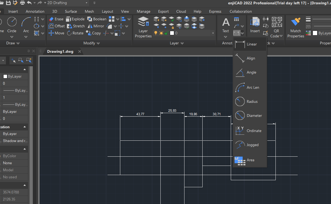This screenshot has width=331, height=204.
Task: Click the white layer color swatch
Action: [172, 33]
